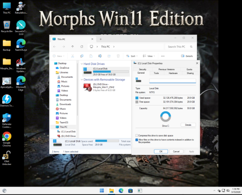Click the Search This PC box
242x195 pixels.
(x=180, y=46)
